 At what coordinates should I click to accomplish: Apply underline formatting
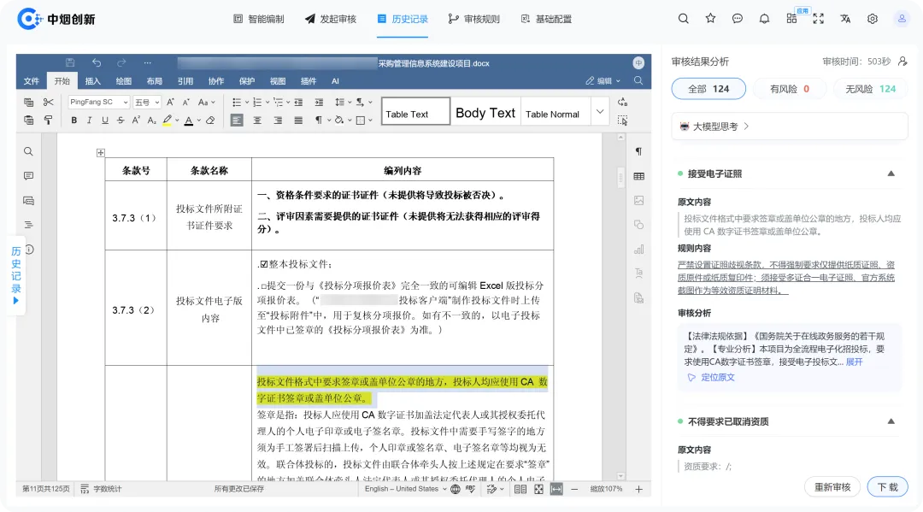tap(105, 120)
